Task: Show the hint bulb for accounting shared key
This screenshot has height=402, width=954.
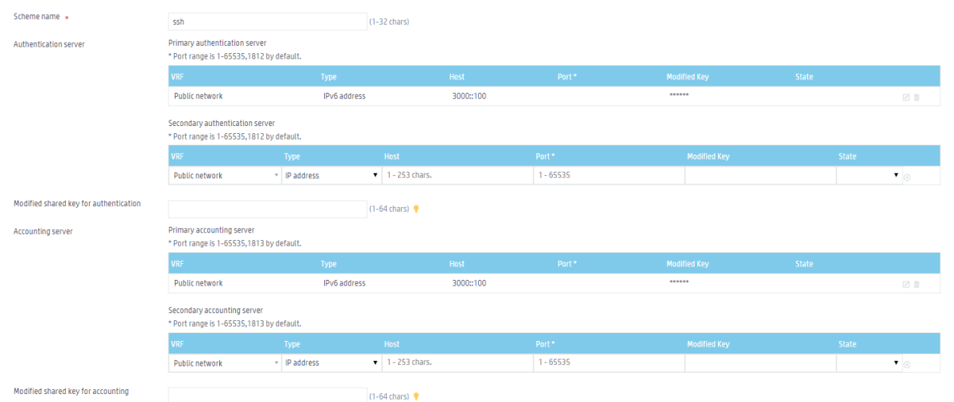Action: tap(416, 396)
